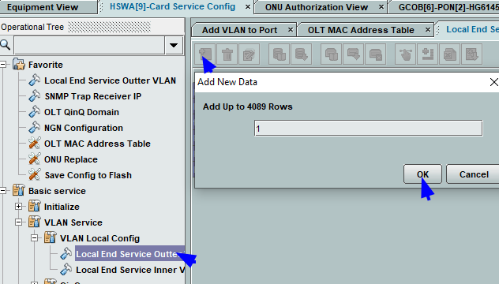Click the Initialize folder icon

[x=35, y=207]
